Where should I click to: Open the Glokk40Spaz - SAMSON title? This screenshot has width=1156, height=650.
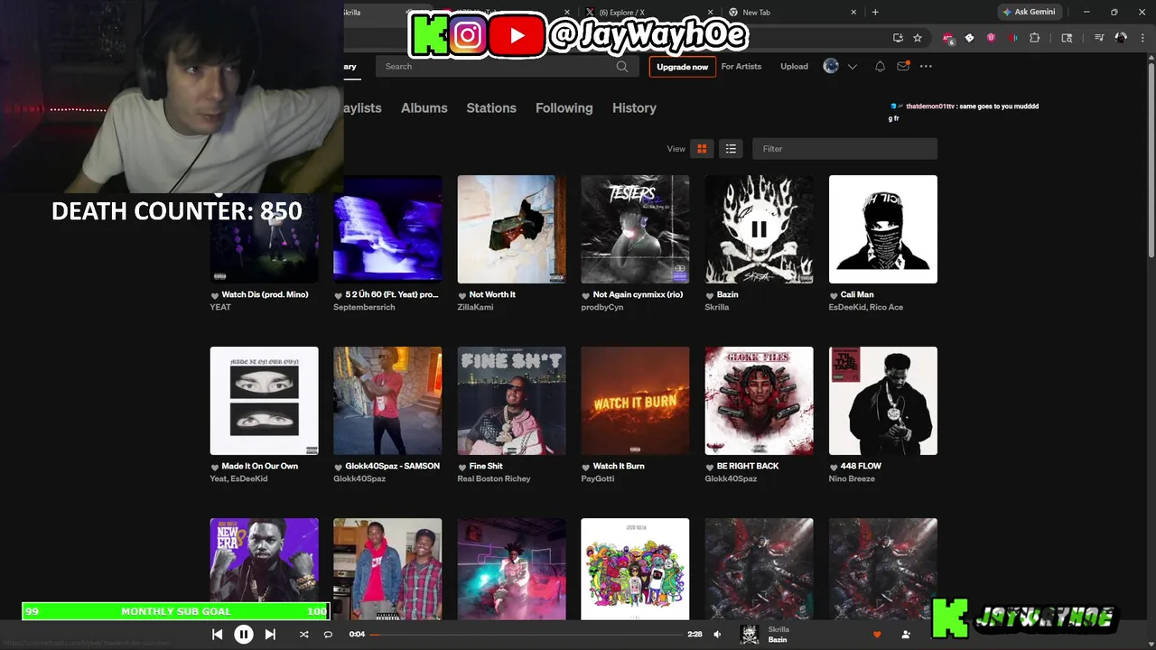(x=392, y=466)
